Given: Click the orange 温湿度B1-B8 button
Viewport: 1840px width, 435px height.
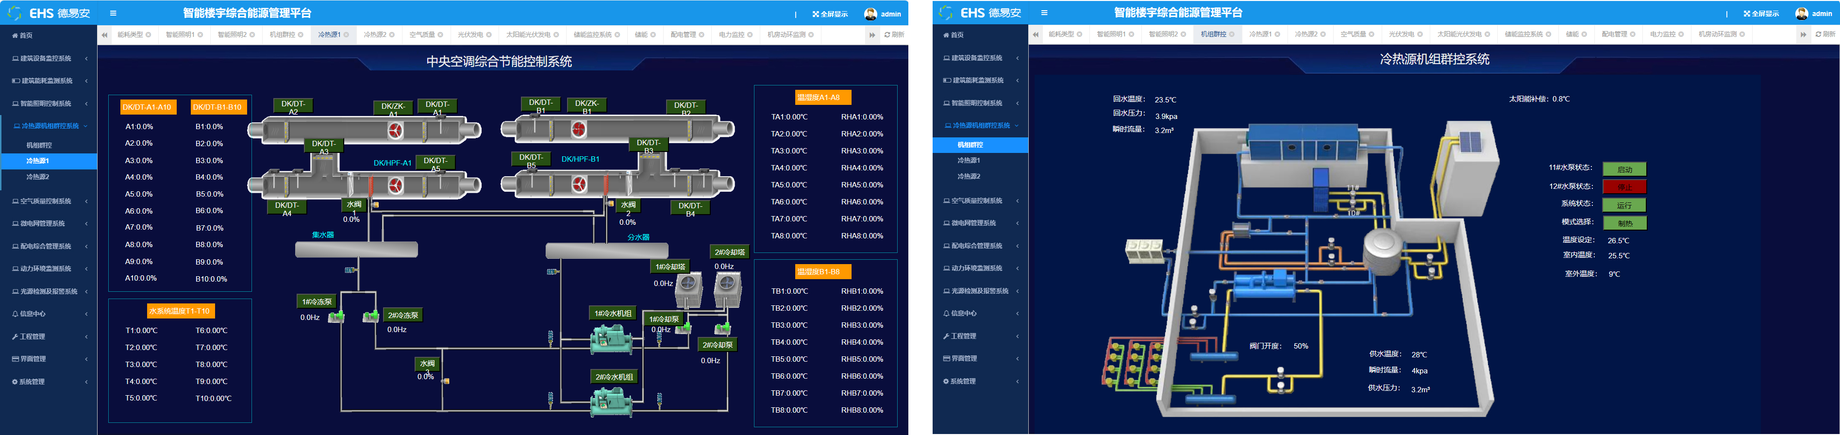Looking at the screenshot, I should pyautogui.click(x=819, y=271).
